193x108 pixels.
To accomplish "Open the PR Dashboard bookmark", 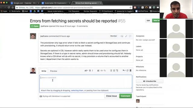I will point(106,11).
